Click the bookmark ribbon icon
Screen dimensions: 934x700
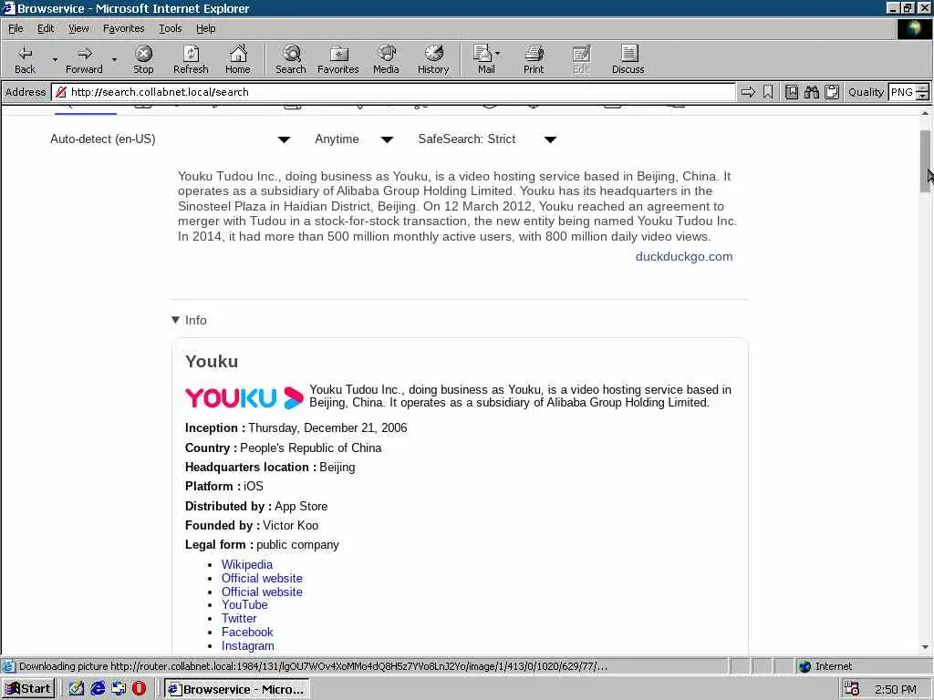(x=768, y=92)
